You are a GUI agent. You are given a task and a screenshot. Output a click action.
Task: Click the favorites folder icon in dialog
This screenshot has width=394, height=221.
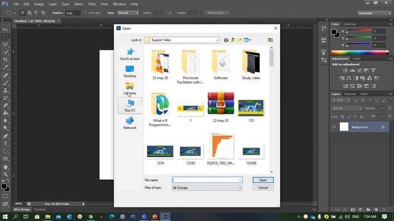point(270,40)
